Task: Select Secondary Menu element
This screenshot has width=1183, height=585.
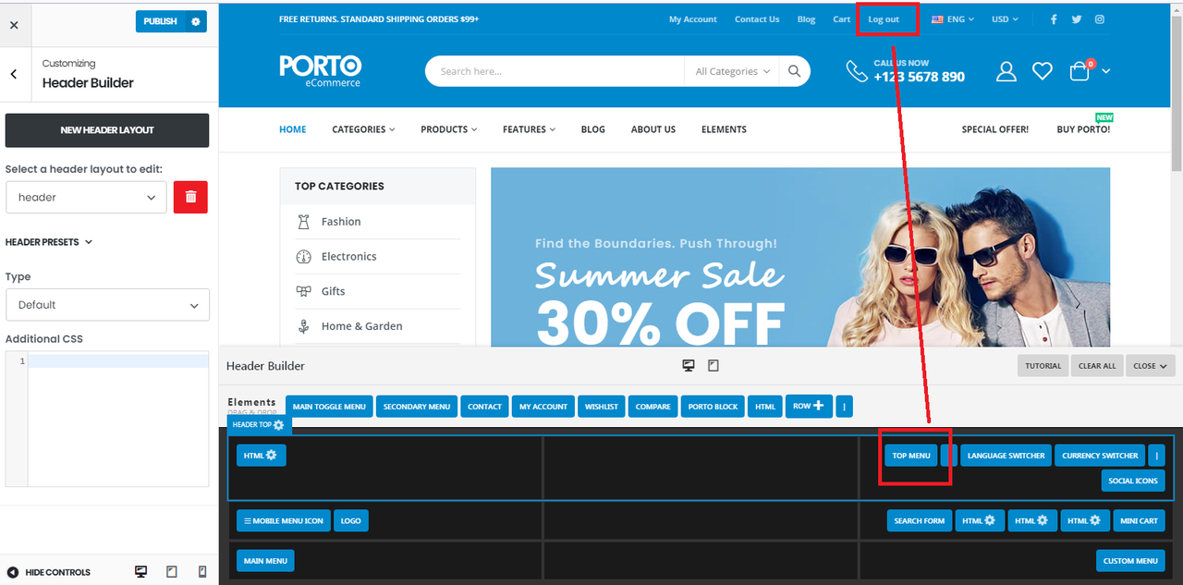Action: coord(417,407)
